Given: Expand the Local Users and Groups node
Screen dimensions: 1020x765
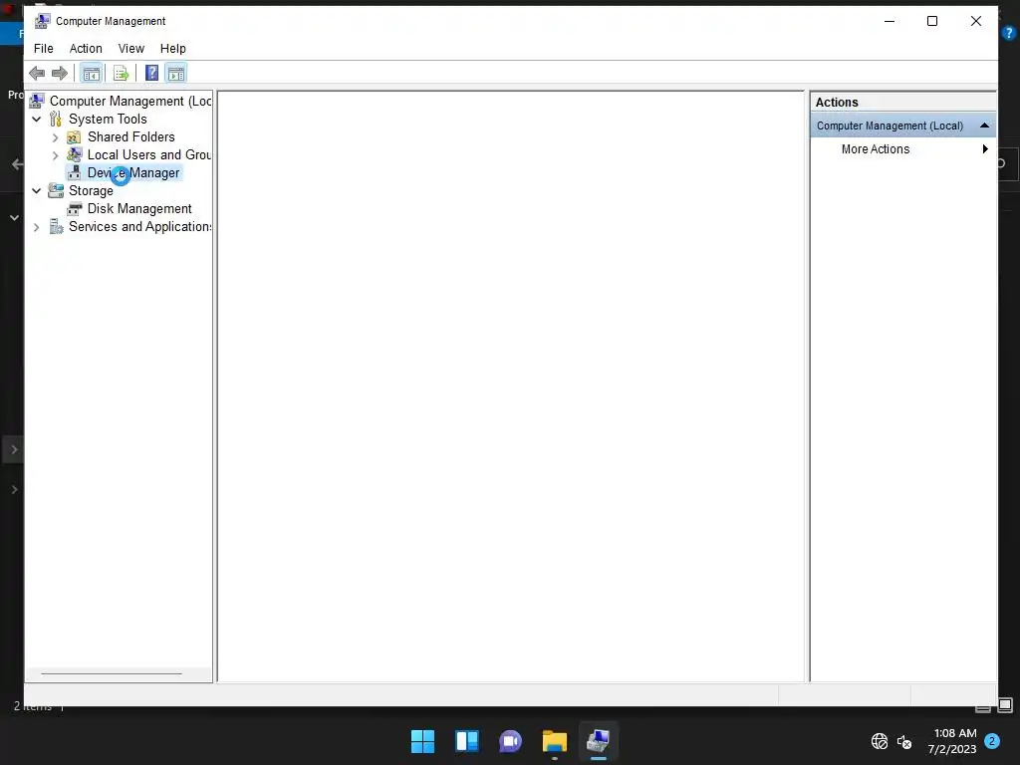Looking at the screenshot, I should click(56, 155).
